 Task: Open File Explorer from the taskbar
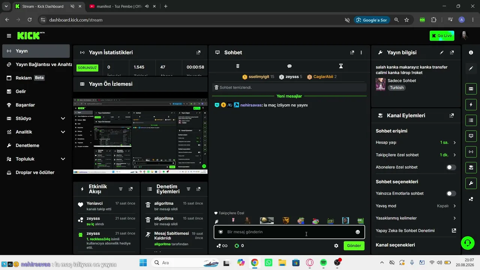pos(282,262)
